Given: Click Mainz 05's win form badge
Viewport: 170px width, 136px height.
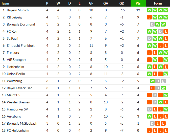Looking at the screenshot, I should pos(166,95).
